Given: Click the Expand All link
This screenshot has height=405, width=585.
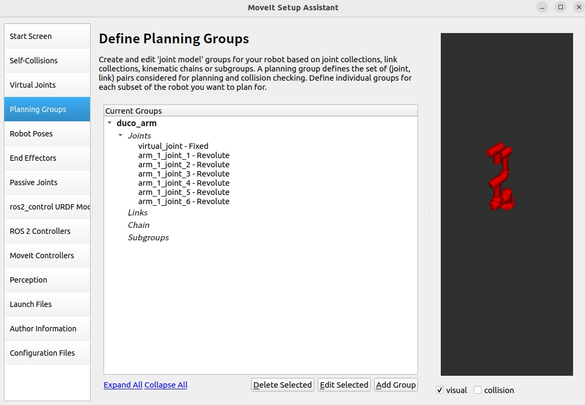Looking at the screenshot, I should (x=123, y=385).
